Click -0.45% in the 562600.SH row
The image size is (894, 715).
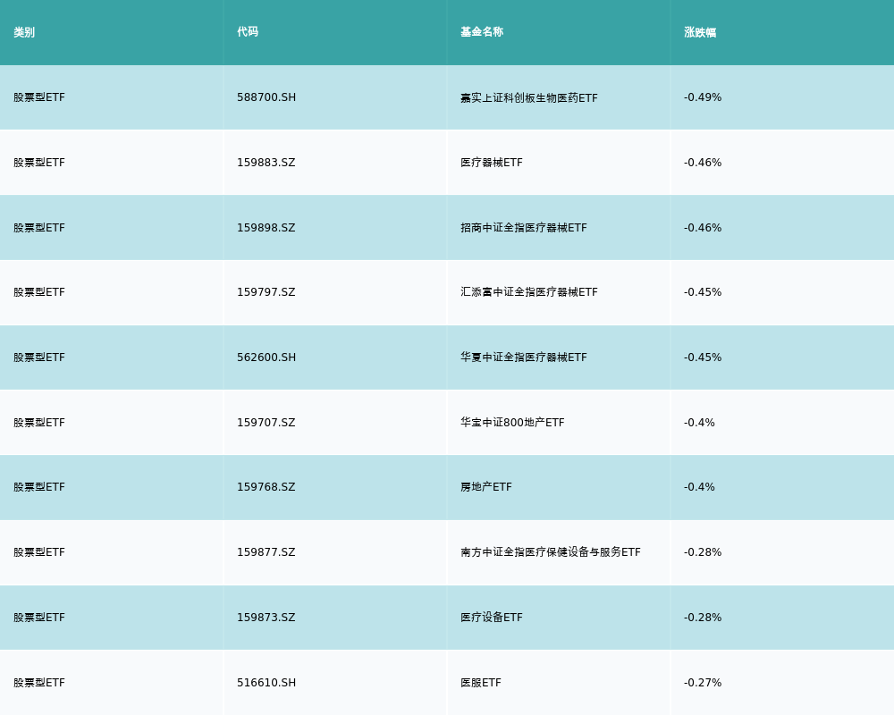703,357
